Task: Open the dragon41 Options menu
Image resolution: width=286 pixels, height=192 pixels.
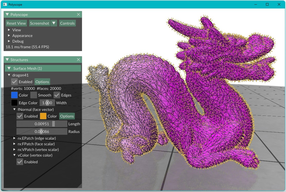Action: tap(42, 82)
